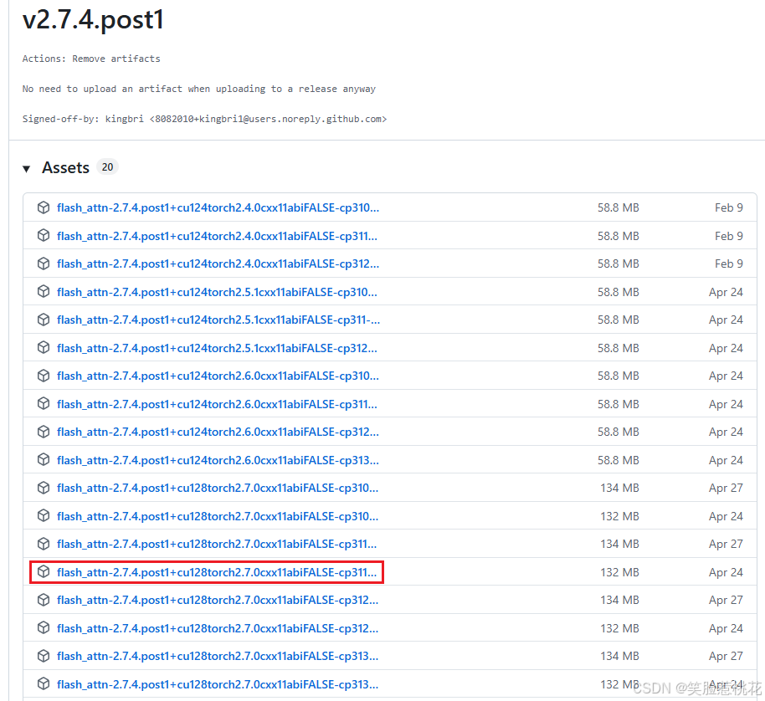Click package icon for 132 MB cu128 cp313 asset
Viewport: 765px width, 701px height.
coord(44,684)
